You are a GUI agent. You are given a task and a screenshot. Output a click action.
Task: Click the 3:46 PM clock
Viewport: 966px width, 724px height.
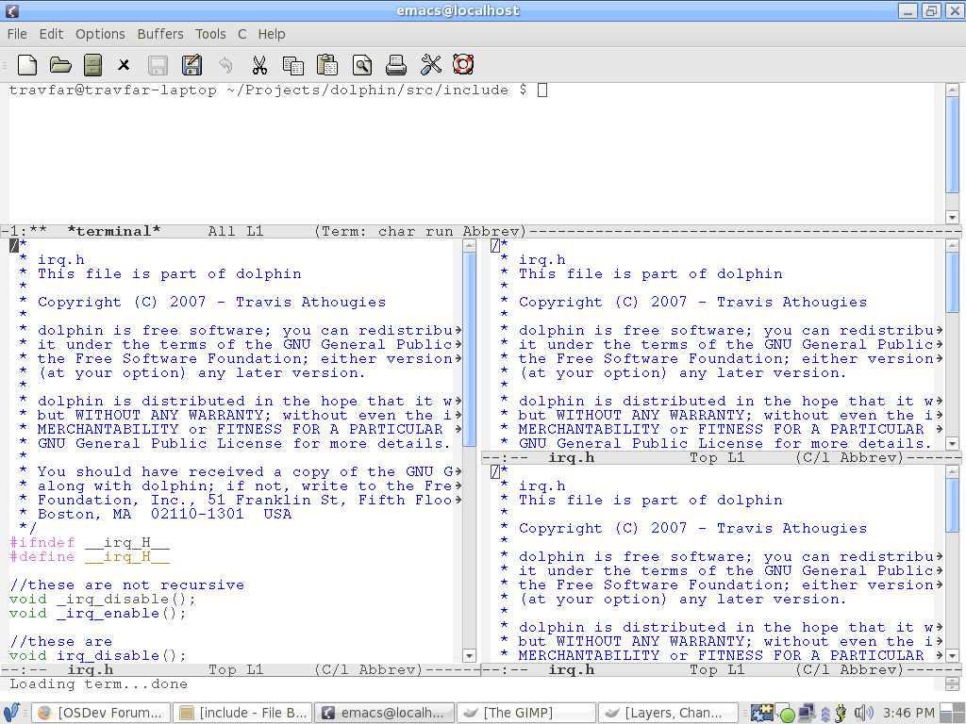[908, 713]
